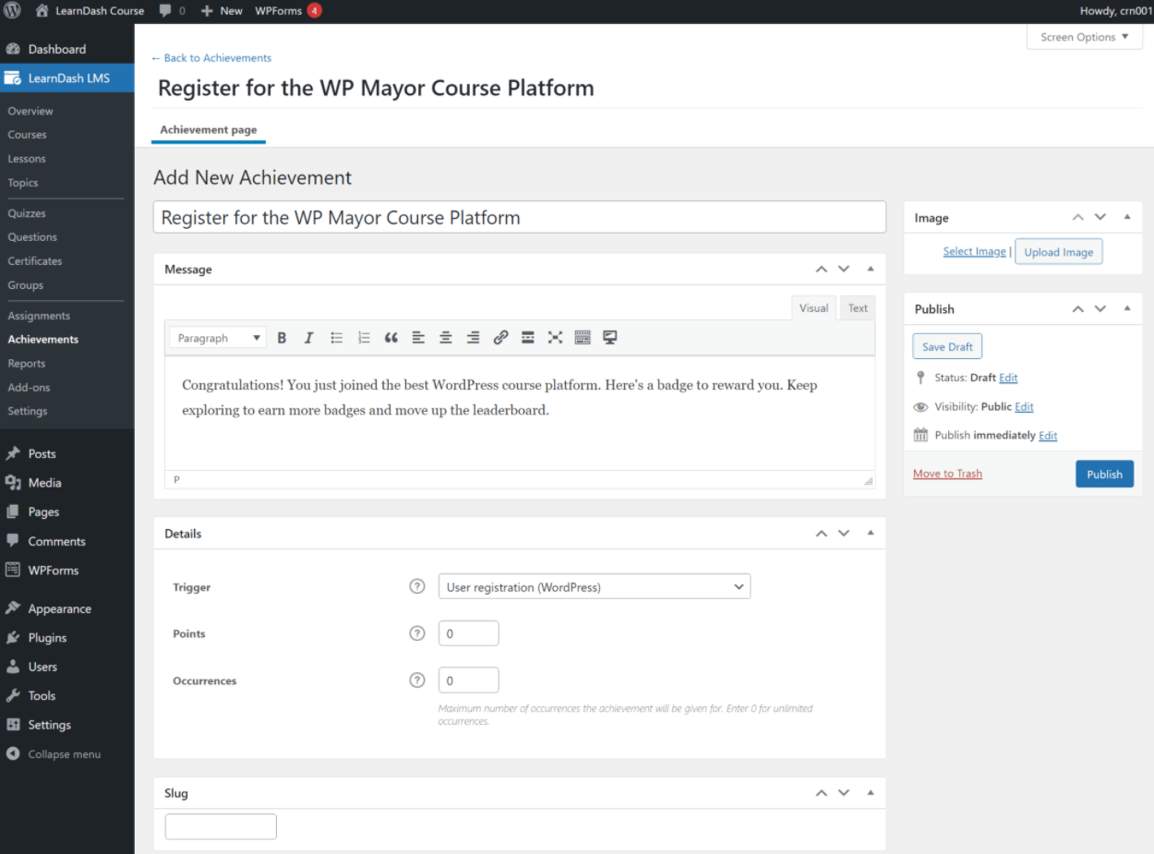Go back to Achievements link
The width and height of the screenshot is (1154, 854).
click(x=211, y=57)
